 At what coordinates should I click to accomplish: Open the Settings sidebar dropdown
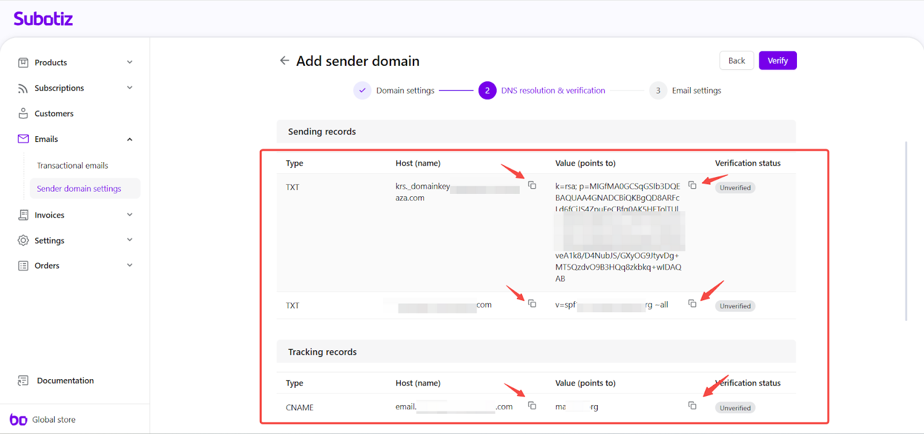(129, 240)
